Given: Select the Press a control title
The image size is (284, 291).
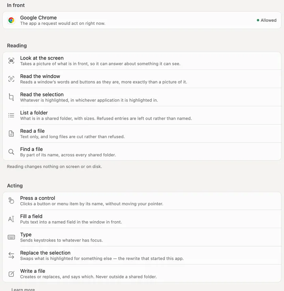Looking at the screenshot, I should 37,198.
